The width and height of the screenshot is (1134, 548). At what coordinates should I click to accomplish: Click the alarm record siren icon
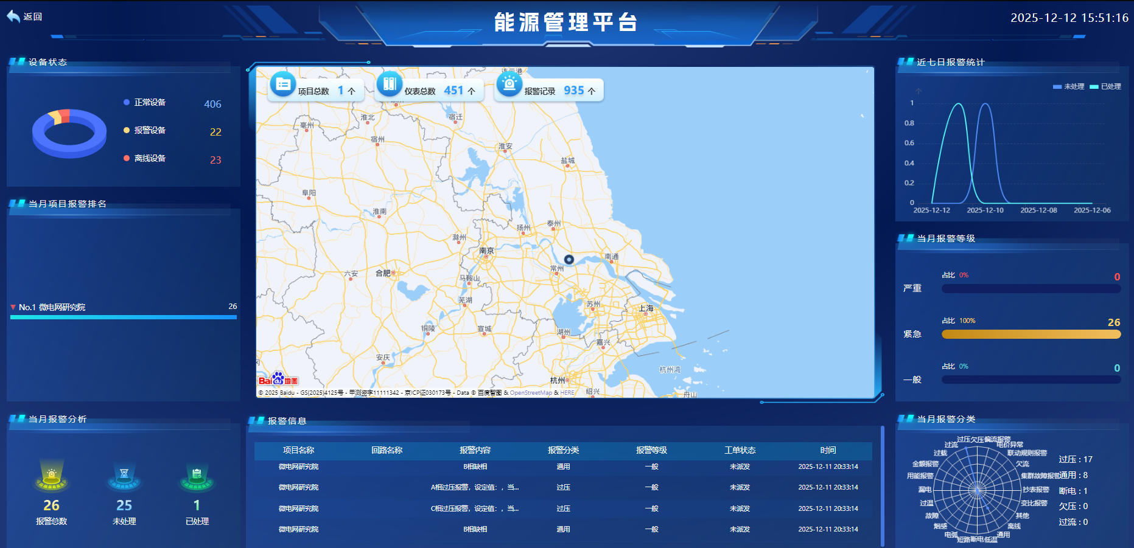(x=509, y=85)
